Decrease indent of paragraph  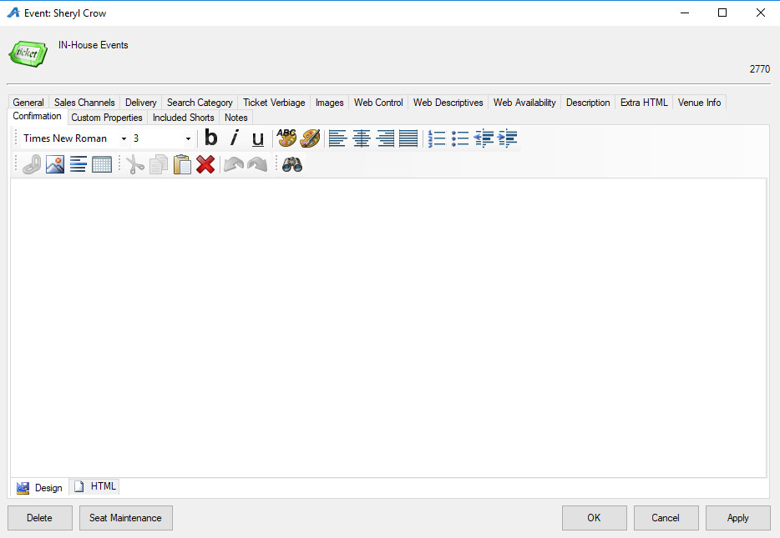(484, 138)
